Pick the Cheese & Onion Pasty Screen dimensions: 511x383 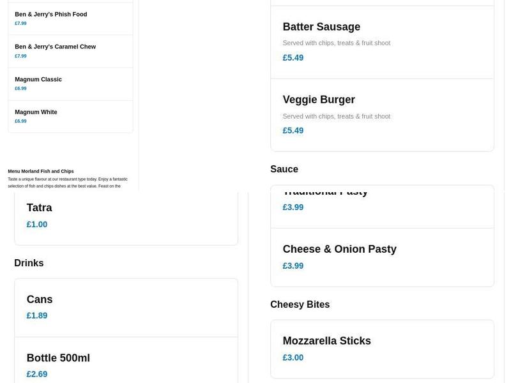[339, 249]
